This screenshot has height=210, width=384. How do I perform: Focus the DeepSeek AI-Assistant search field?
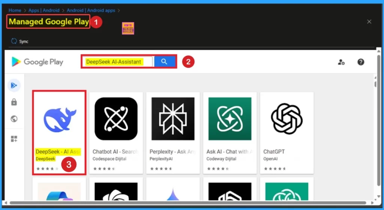(118, 61)
